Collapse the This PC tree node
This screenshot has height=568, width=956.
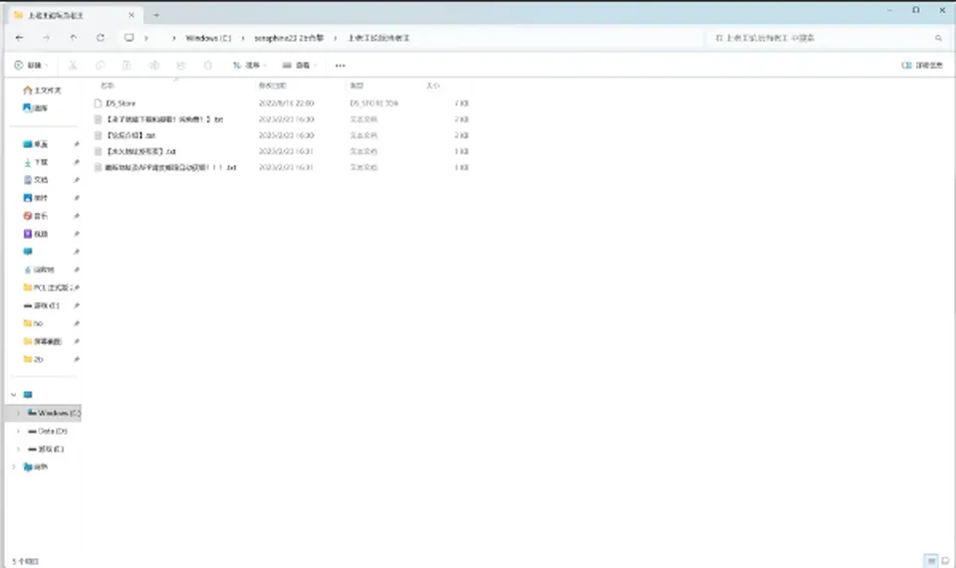(13, 395)
